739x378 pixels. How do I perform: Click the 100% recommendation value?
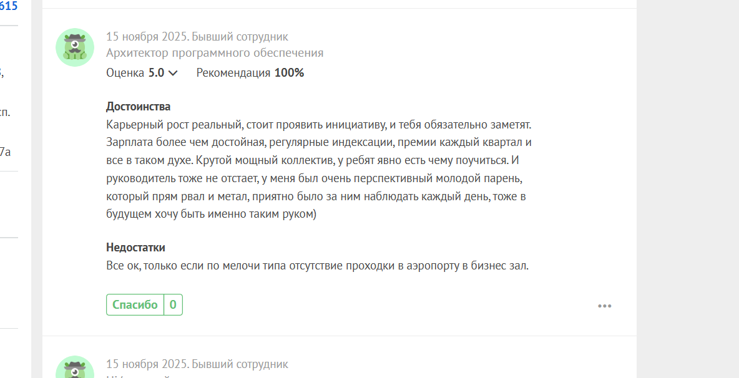pyautogui.click(x=289, y=73)
